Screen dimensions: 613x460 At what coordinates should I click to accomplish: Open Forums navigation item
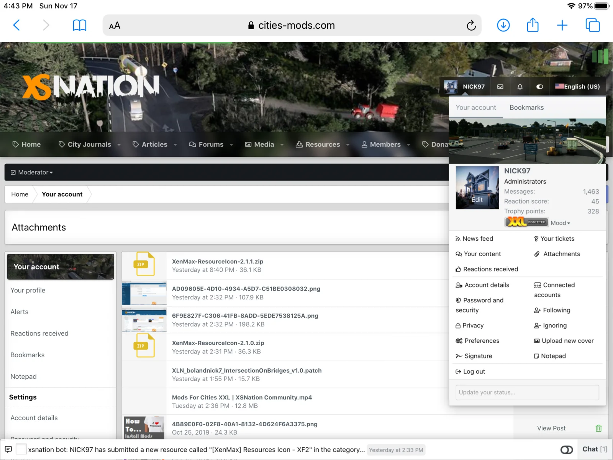pos(206,145)
